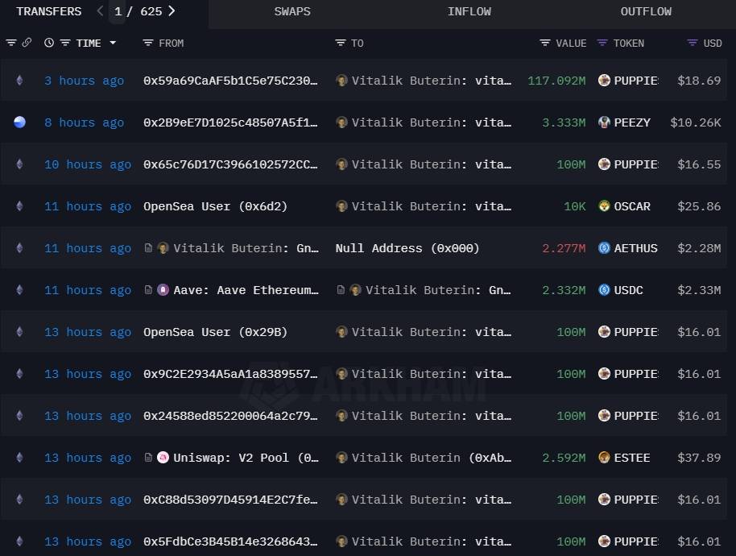Open the USD column filter icon
The image size is (736, 556).
pyautogui.click(x=693, y=44)
